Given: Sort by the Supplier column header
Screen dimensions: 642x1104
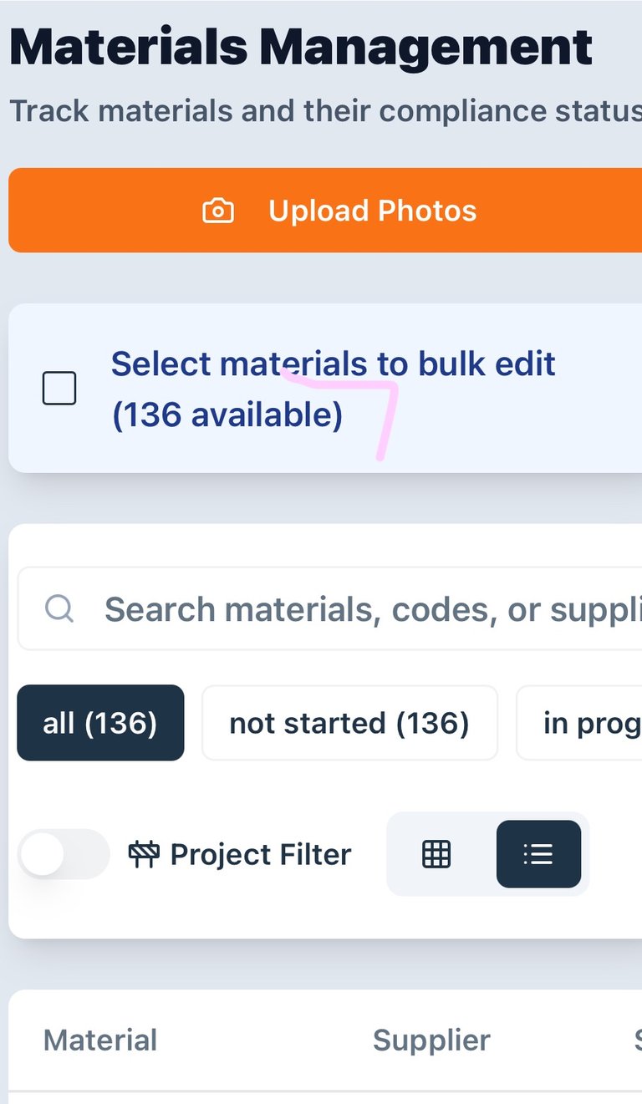Looking at the screenshot, I should 431,1040.
